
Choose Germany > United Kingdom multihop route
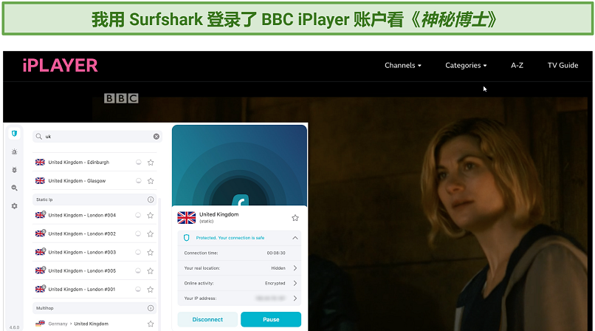tap(95, 324)
